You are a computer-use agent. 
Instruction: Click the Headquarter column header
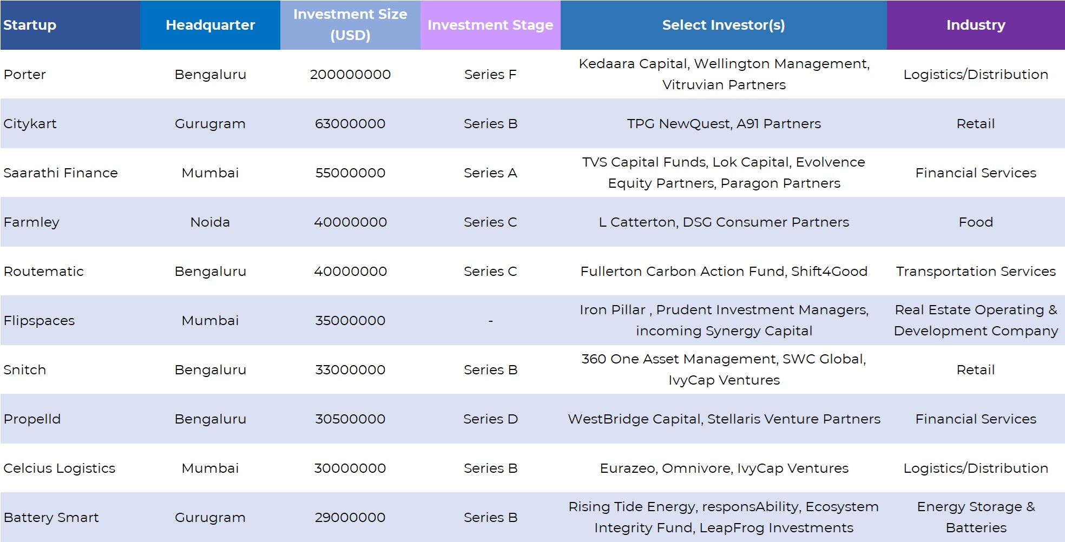point(210,25)
